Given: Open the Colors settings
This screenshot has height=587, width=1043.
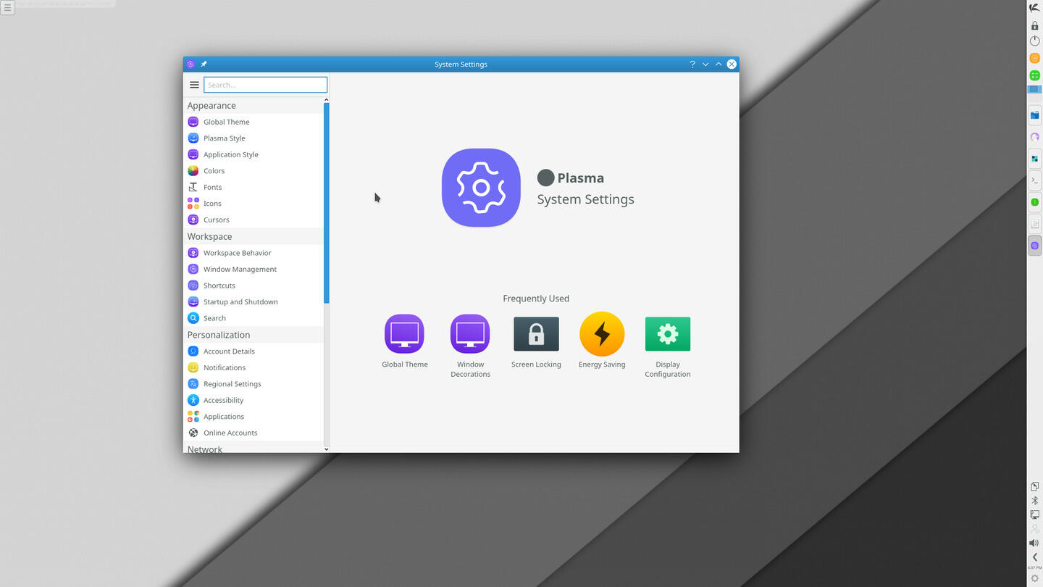Looking at the screenshot, I should coord(253,170).
